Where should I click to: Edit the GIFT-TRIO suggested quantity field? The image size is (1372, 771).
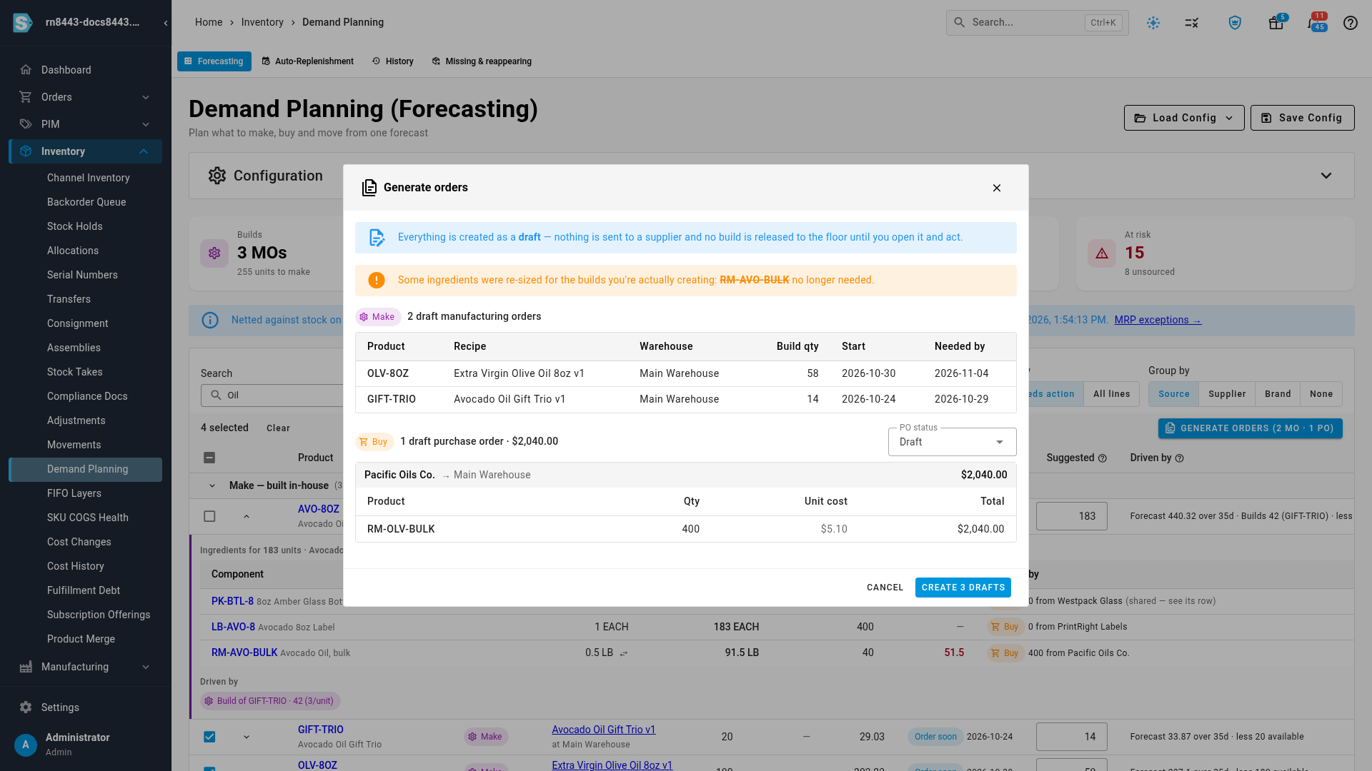(x=1071, y=737)
